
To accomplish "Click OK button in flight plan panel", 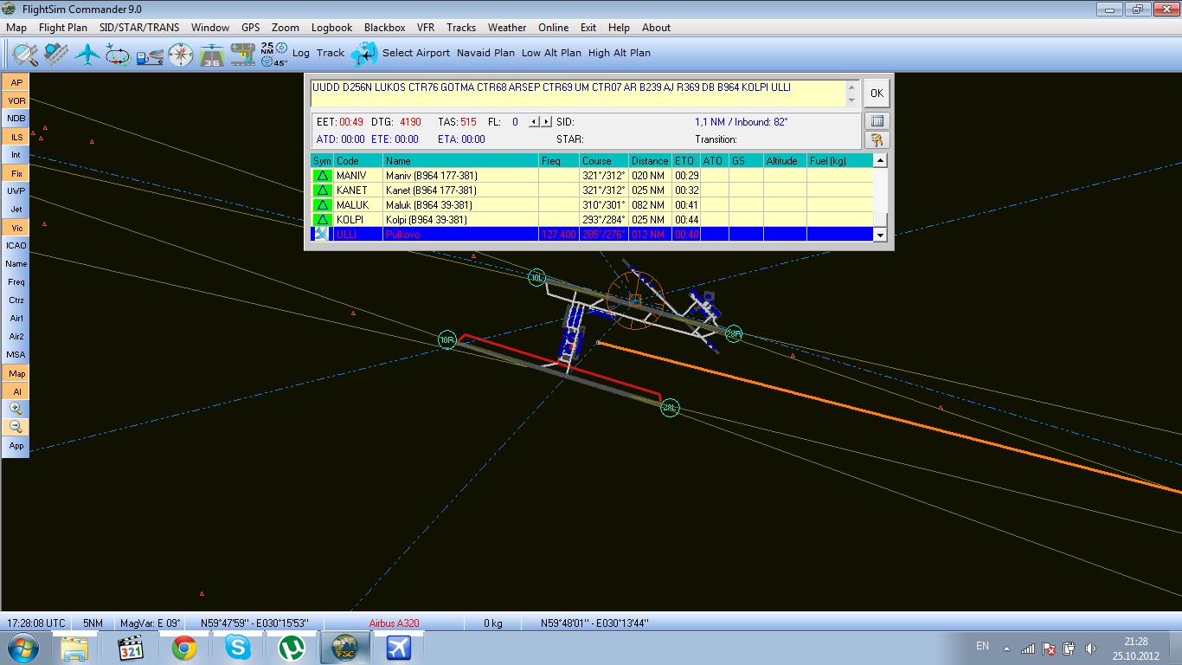I will click(877, 94).
